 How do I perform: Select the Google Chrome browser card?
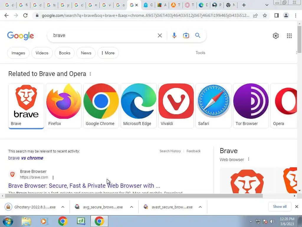point(101,106)
